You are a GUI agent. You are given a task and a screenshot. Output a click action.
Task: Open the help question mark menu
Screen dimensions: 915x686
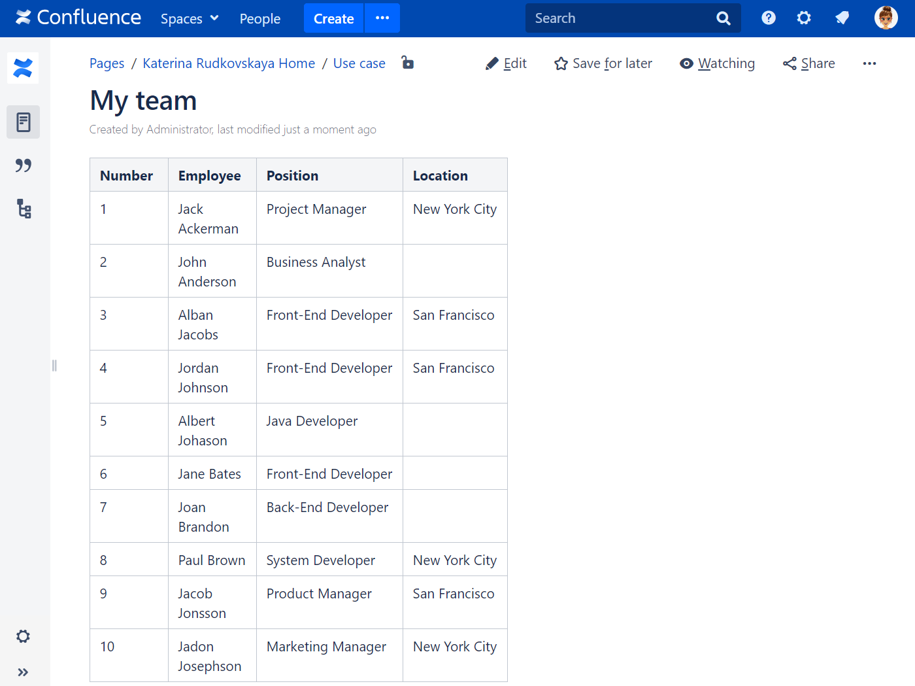click(769, 18)
